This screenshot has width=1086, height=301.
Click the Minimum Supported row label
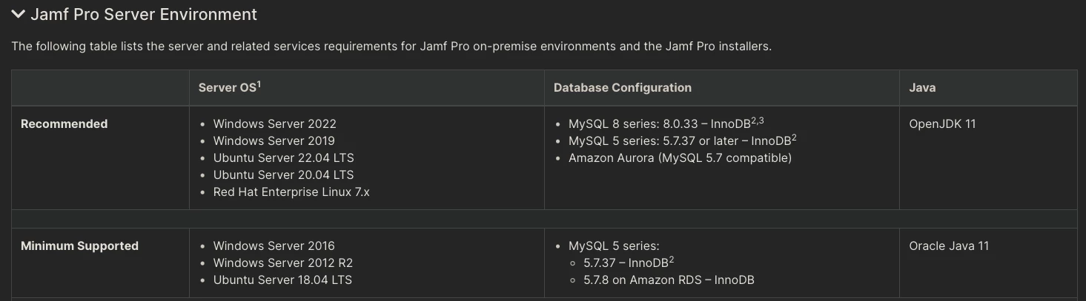79,246
